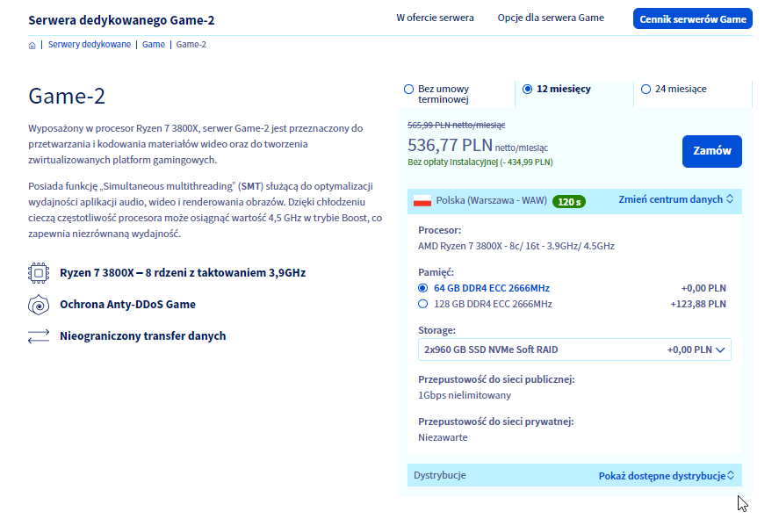Viewport: 779px width, 526px height.
Task: Click the data transfer arrows icon
Action: tap(39, 336)
